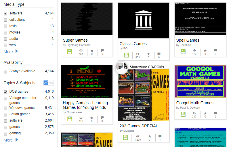Open the Spell Games title link
The height and width of the screenshot is (147, 229).
point(188,40)
